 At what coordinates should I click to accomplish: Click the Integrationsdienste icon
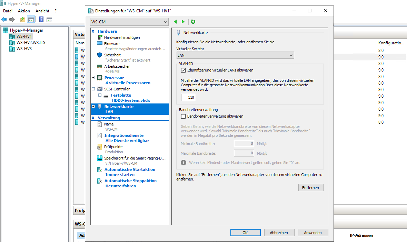coord(100,135)
